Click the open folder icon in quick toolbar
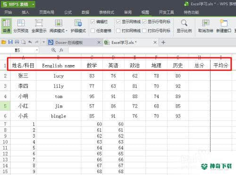Image resolution: width=236 pixels, height=175 pixels. [4, 42]
